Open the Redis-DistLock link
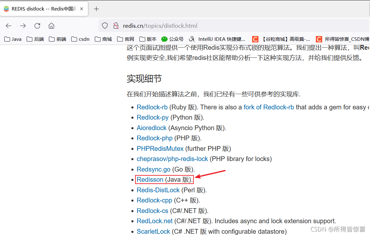The image size is (370, 235). (x=158, y=190)
